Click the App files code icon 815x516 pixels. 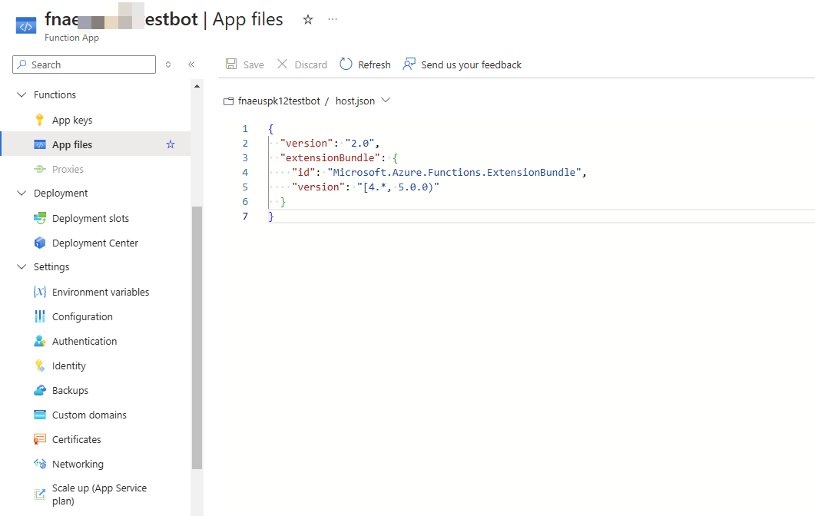click(x=39, y=144)
